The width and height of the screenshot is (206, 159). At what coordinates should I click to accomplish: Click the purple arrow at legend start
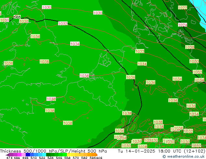(x=7, y=155)
